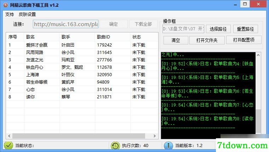Close the download tool window
The width and height of the screenshot is (269, 152).
[258, 4]
